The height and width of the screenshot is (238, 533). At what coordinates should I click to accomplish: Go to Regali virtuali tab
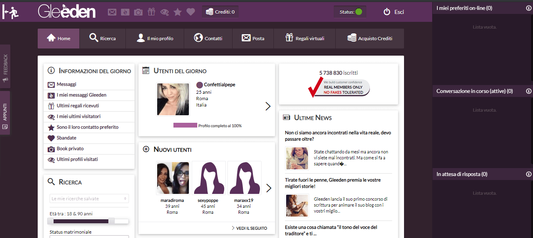pos(304,39)
